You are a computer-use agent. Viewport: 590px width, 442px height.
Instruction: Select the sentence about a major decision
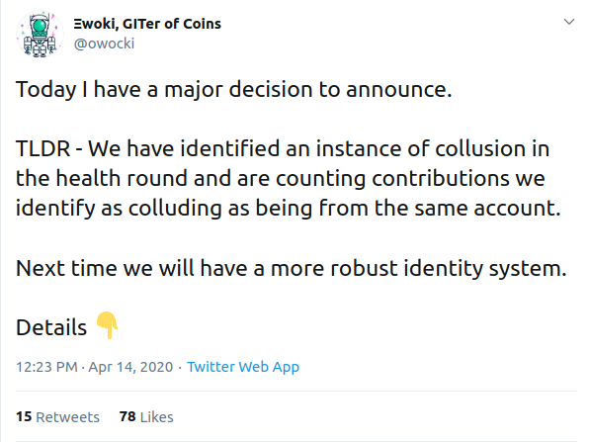233,90
